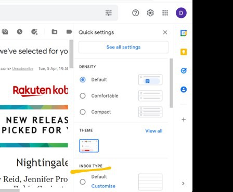Click the Labels tag icon
The image size is (233, 192).
tap(69, 32)
